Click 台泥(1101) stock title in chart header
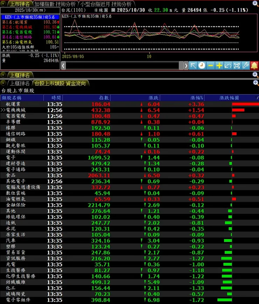Image resolution: width=259 pixels, height=304 pixels. tap(73, 10)
